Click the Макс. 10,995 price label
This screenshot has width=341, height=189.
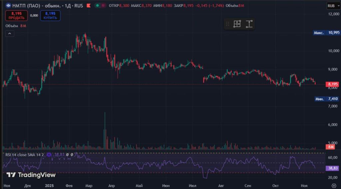click(x=327, y=32)
